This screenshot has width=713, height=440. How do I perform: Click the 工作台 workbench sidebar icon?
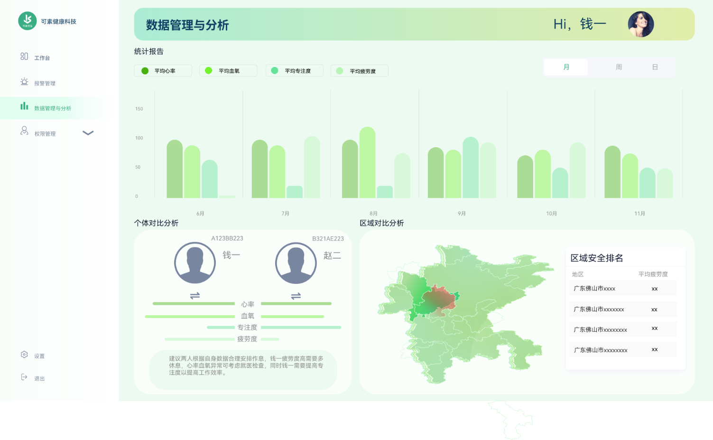click(24, 56)
